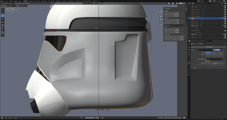Toggle the Clipping checkbox
This screenshot has height=120, width=227.
[206, 61]
